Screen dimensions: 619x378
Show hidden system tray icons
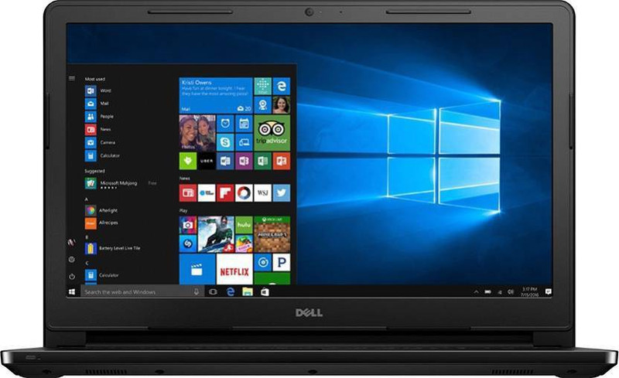[477, 292]
